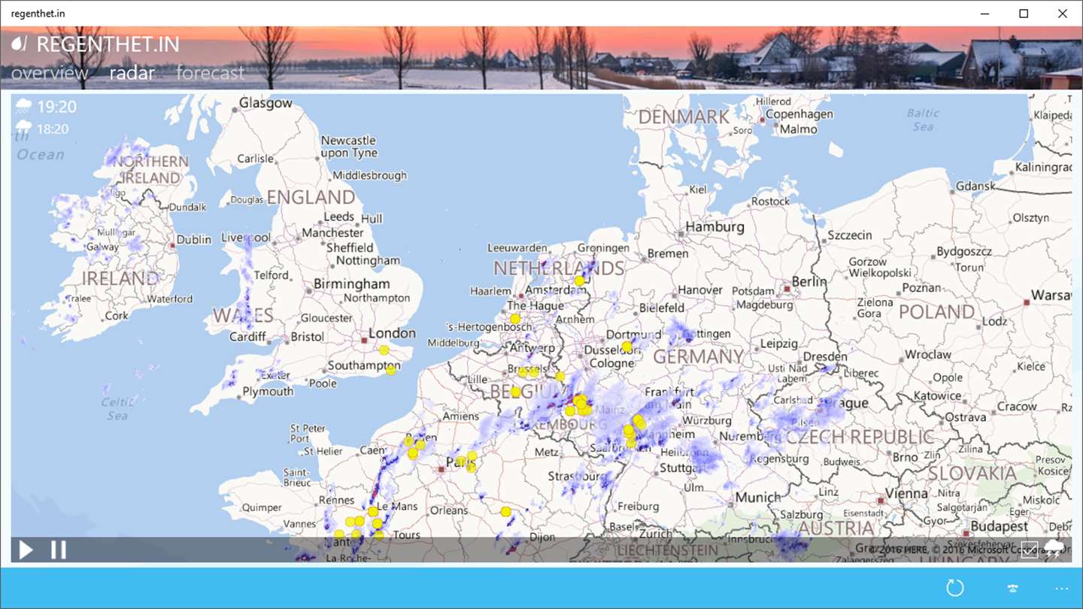
Task: Click the POLAND country label
Action: (x=936, y=311)
